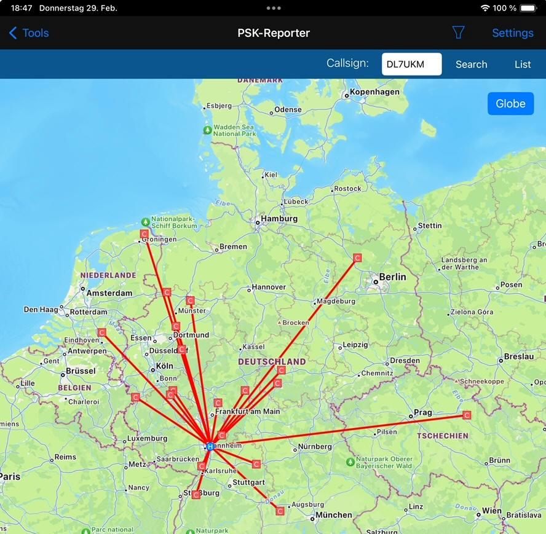Screen dimensions: 546x534
Task: Tap the München city label
Action: tap(334, 515)
